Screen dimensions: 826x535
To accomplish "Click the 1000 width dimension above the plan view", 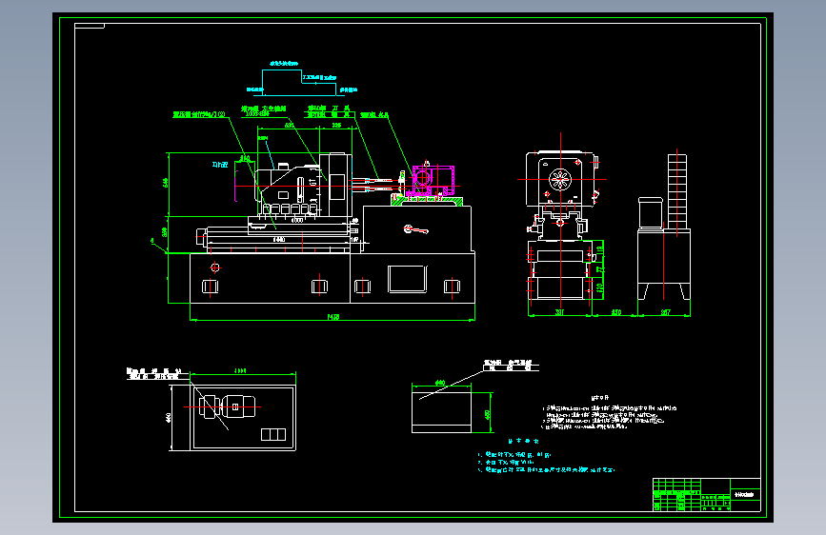I will tap(240, 370).
